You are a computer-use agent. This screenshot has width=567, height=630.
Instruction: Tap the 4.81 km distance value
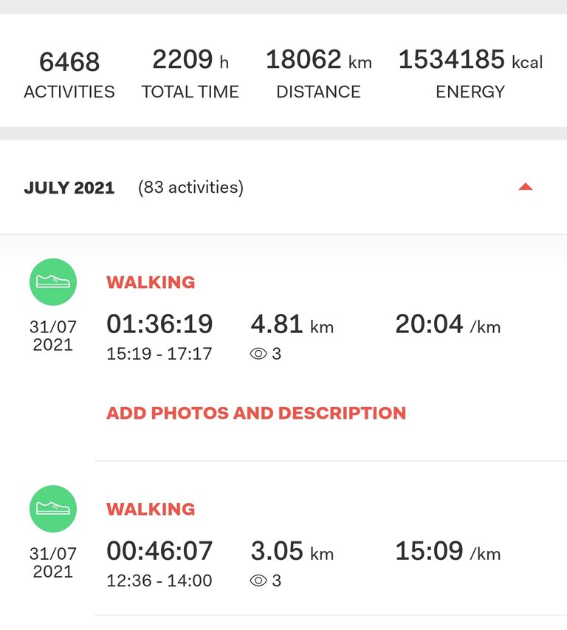[292, 323]
